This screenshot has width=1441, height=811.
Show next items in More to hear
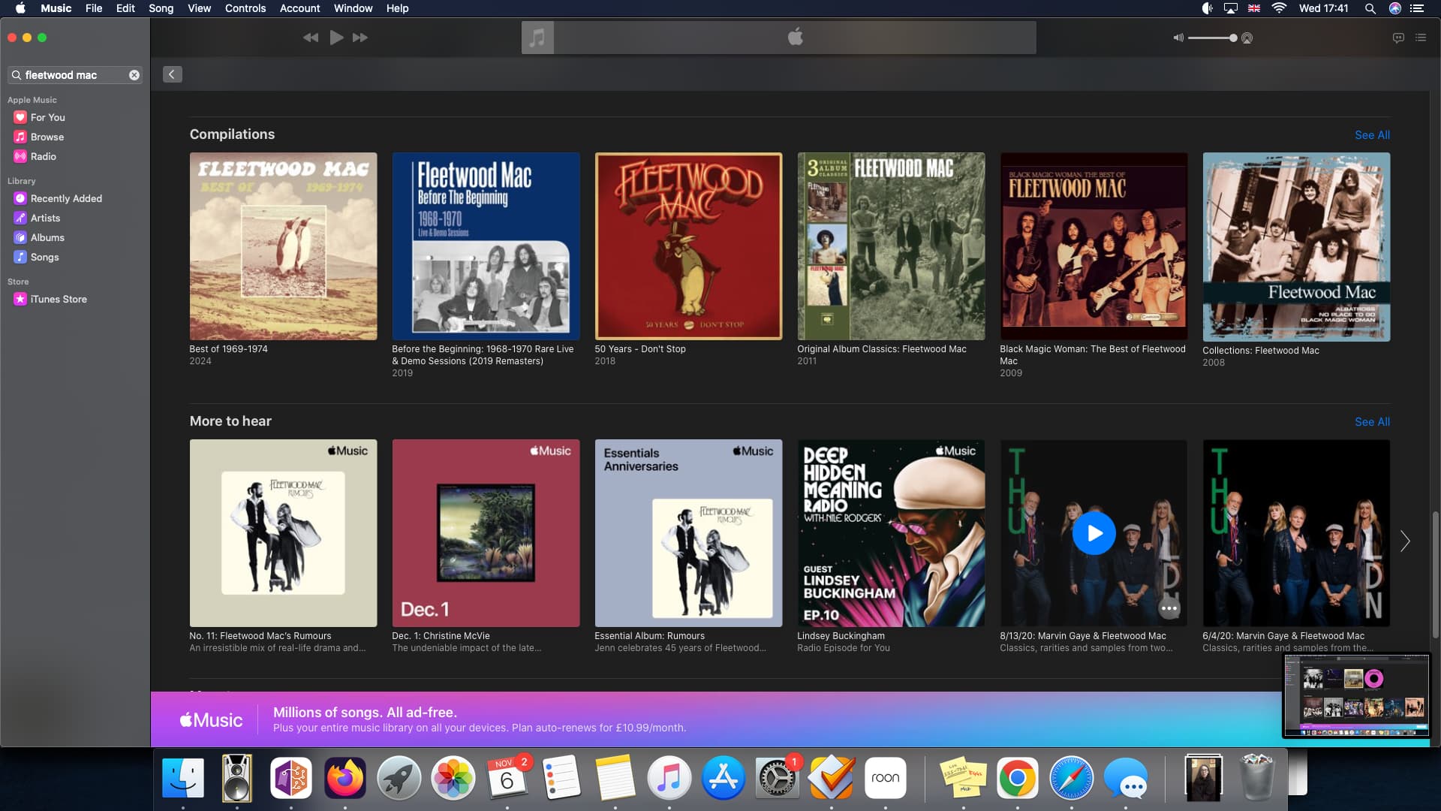(x=1405, y=541)
